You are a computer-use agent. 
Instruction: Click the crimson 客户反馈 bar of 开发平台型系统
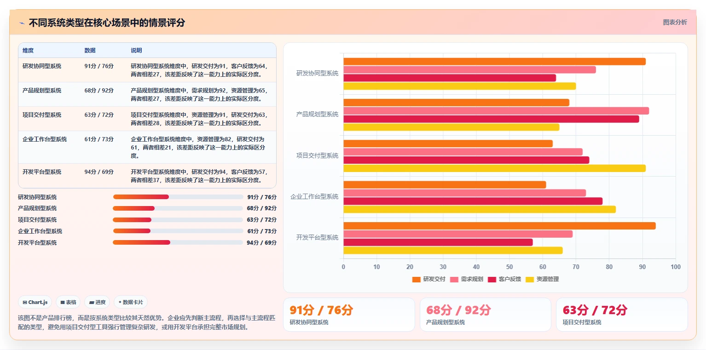(438, 242)
